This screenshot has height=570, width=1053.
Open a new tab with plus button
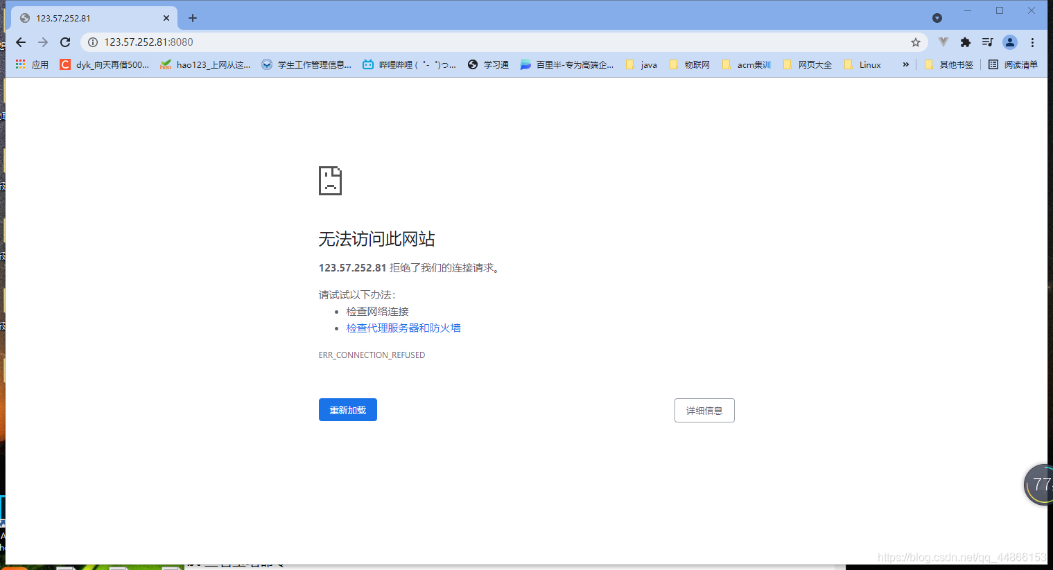click(193, 18)
